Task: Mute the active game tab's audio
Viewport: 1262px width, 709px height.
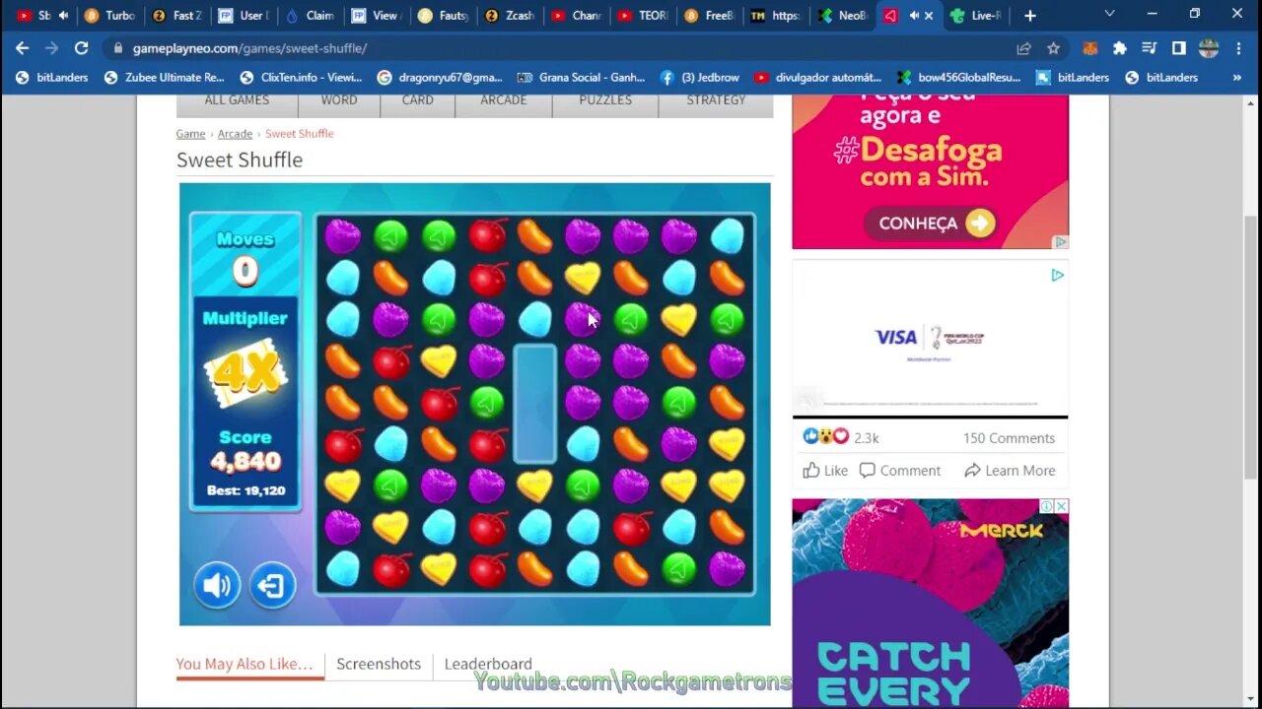Action: pyautogui.click(x=913, y=16)
